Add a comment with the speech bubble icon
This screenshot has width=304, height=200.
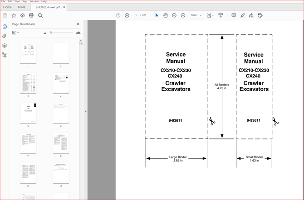[234, 15]
